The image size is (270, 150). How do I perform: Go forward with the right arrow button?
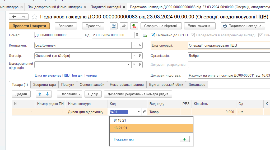click(24, 17)
